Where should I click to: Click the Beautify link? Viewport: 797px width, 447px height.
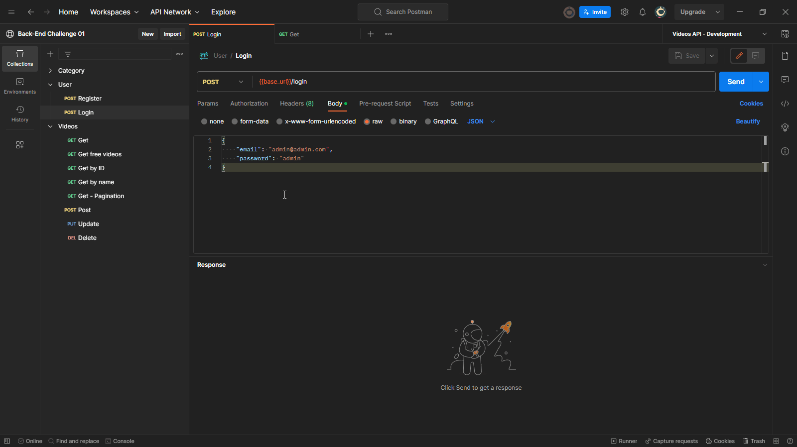coord(748,121)
